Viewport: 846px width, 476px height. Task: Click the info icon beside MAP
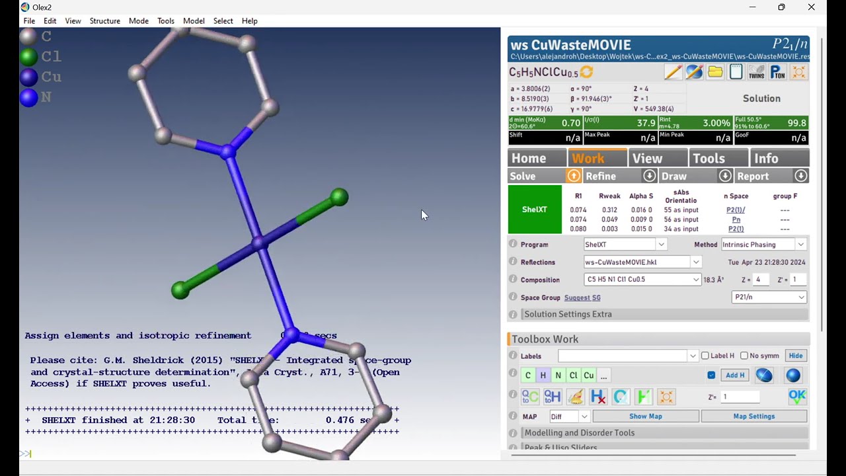point(513,416)
